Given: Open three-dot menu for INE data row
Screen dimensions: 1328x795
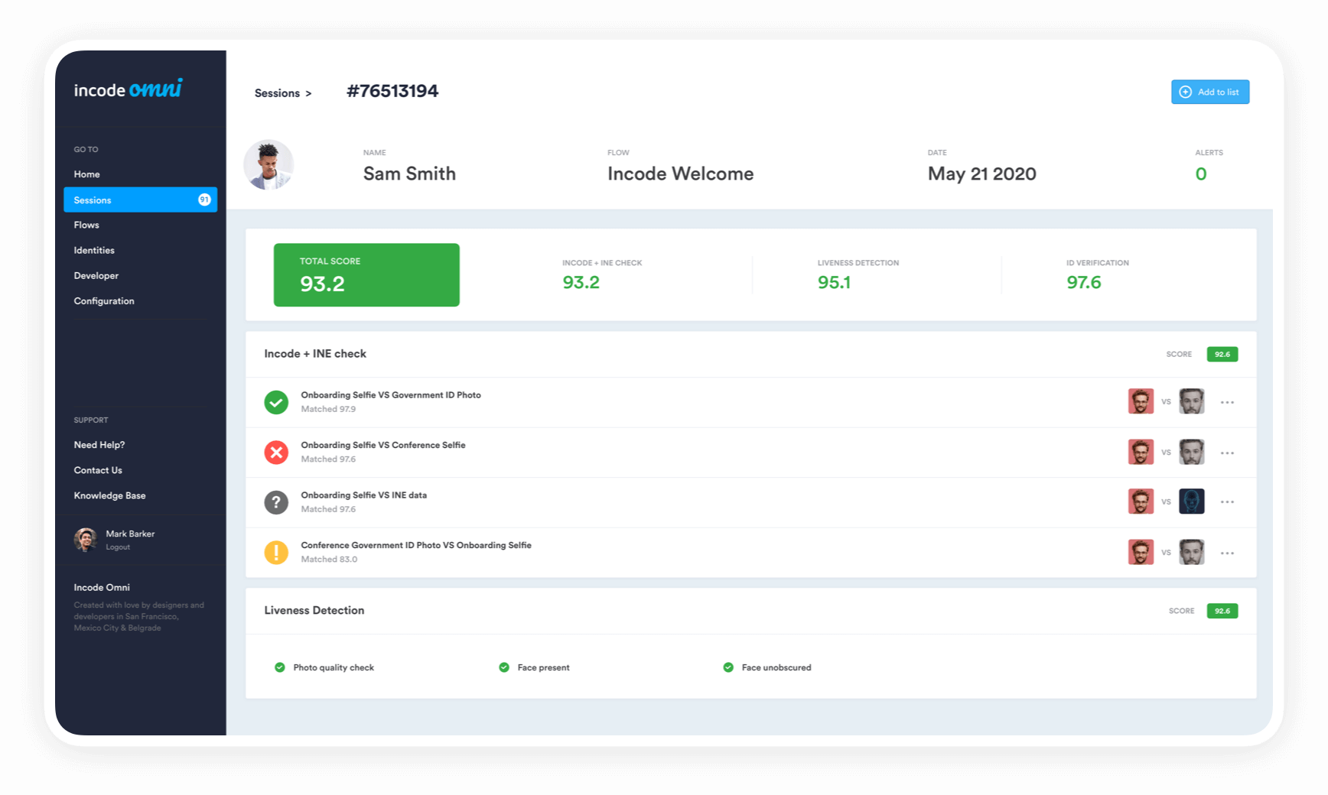Looking at the screenshot, I should pyautogui.click(x=1227, y=502).
